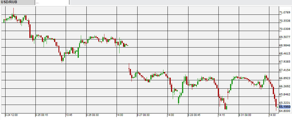The image size is (292, 120).
Task: Click the 70.0308 price axis label
Action: (284, 29)
